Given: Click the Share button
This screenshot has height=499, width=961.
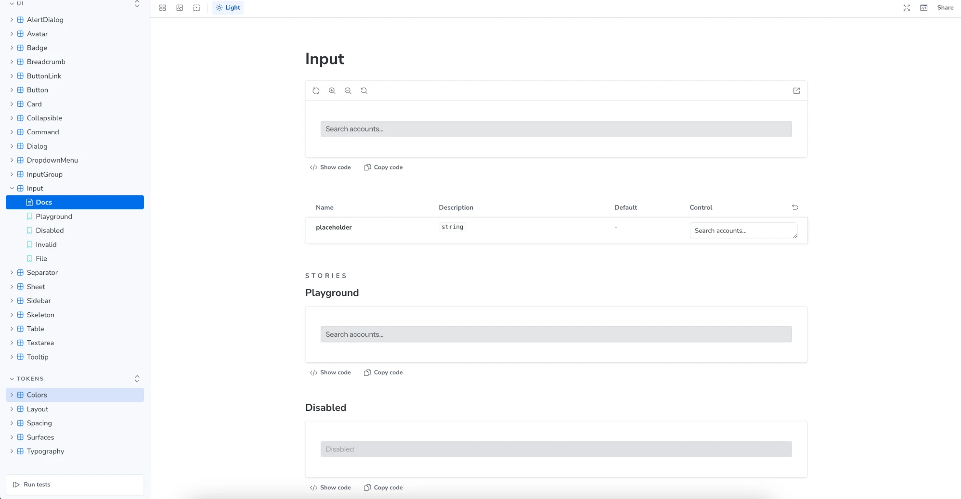Looking at the screenshot, I should [x=945, y=8].
